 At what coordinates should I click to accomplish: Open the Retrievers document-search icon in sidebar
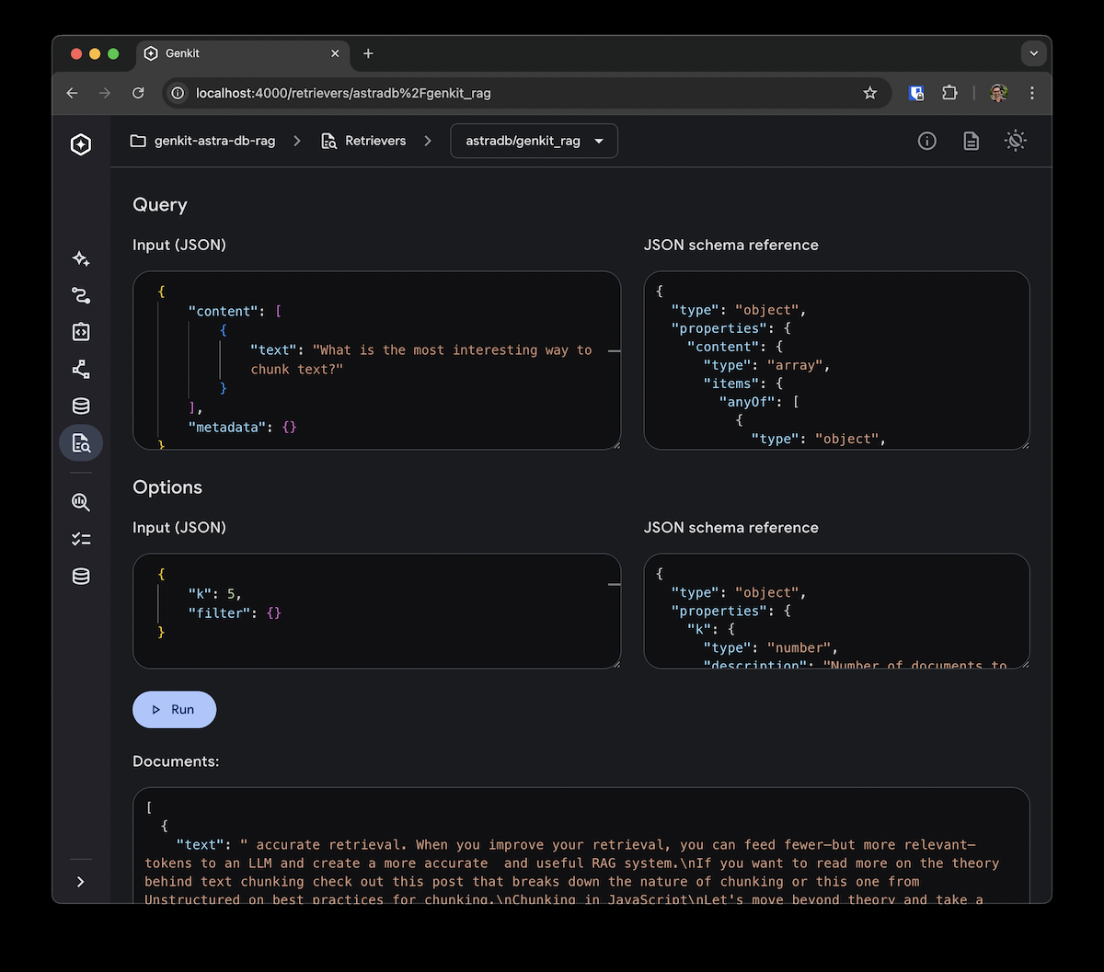tap(81, 443)
